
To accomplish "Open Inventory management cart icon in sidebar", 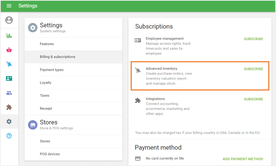I will [x=9, y=64].
